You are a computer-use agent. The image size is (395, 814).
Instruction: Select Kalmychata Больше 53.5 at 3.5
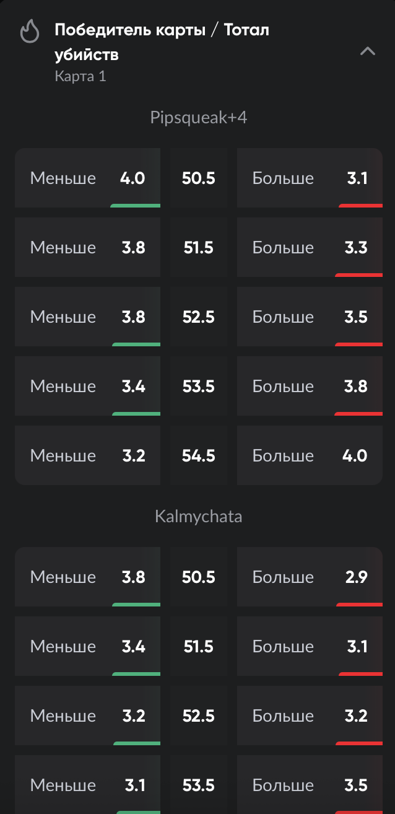(x=310, y=786)
